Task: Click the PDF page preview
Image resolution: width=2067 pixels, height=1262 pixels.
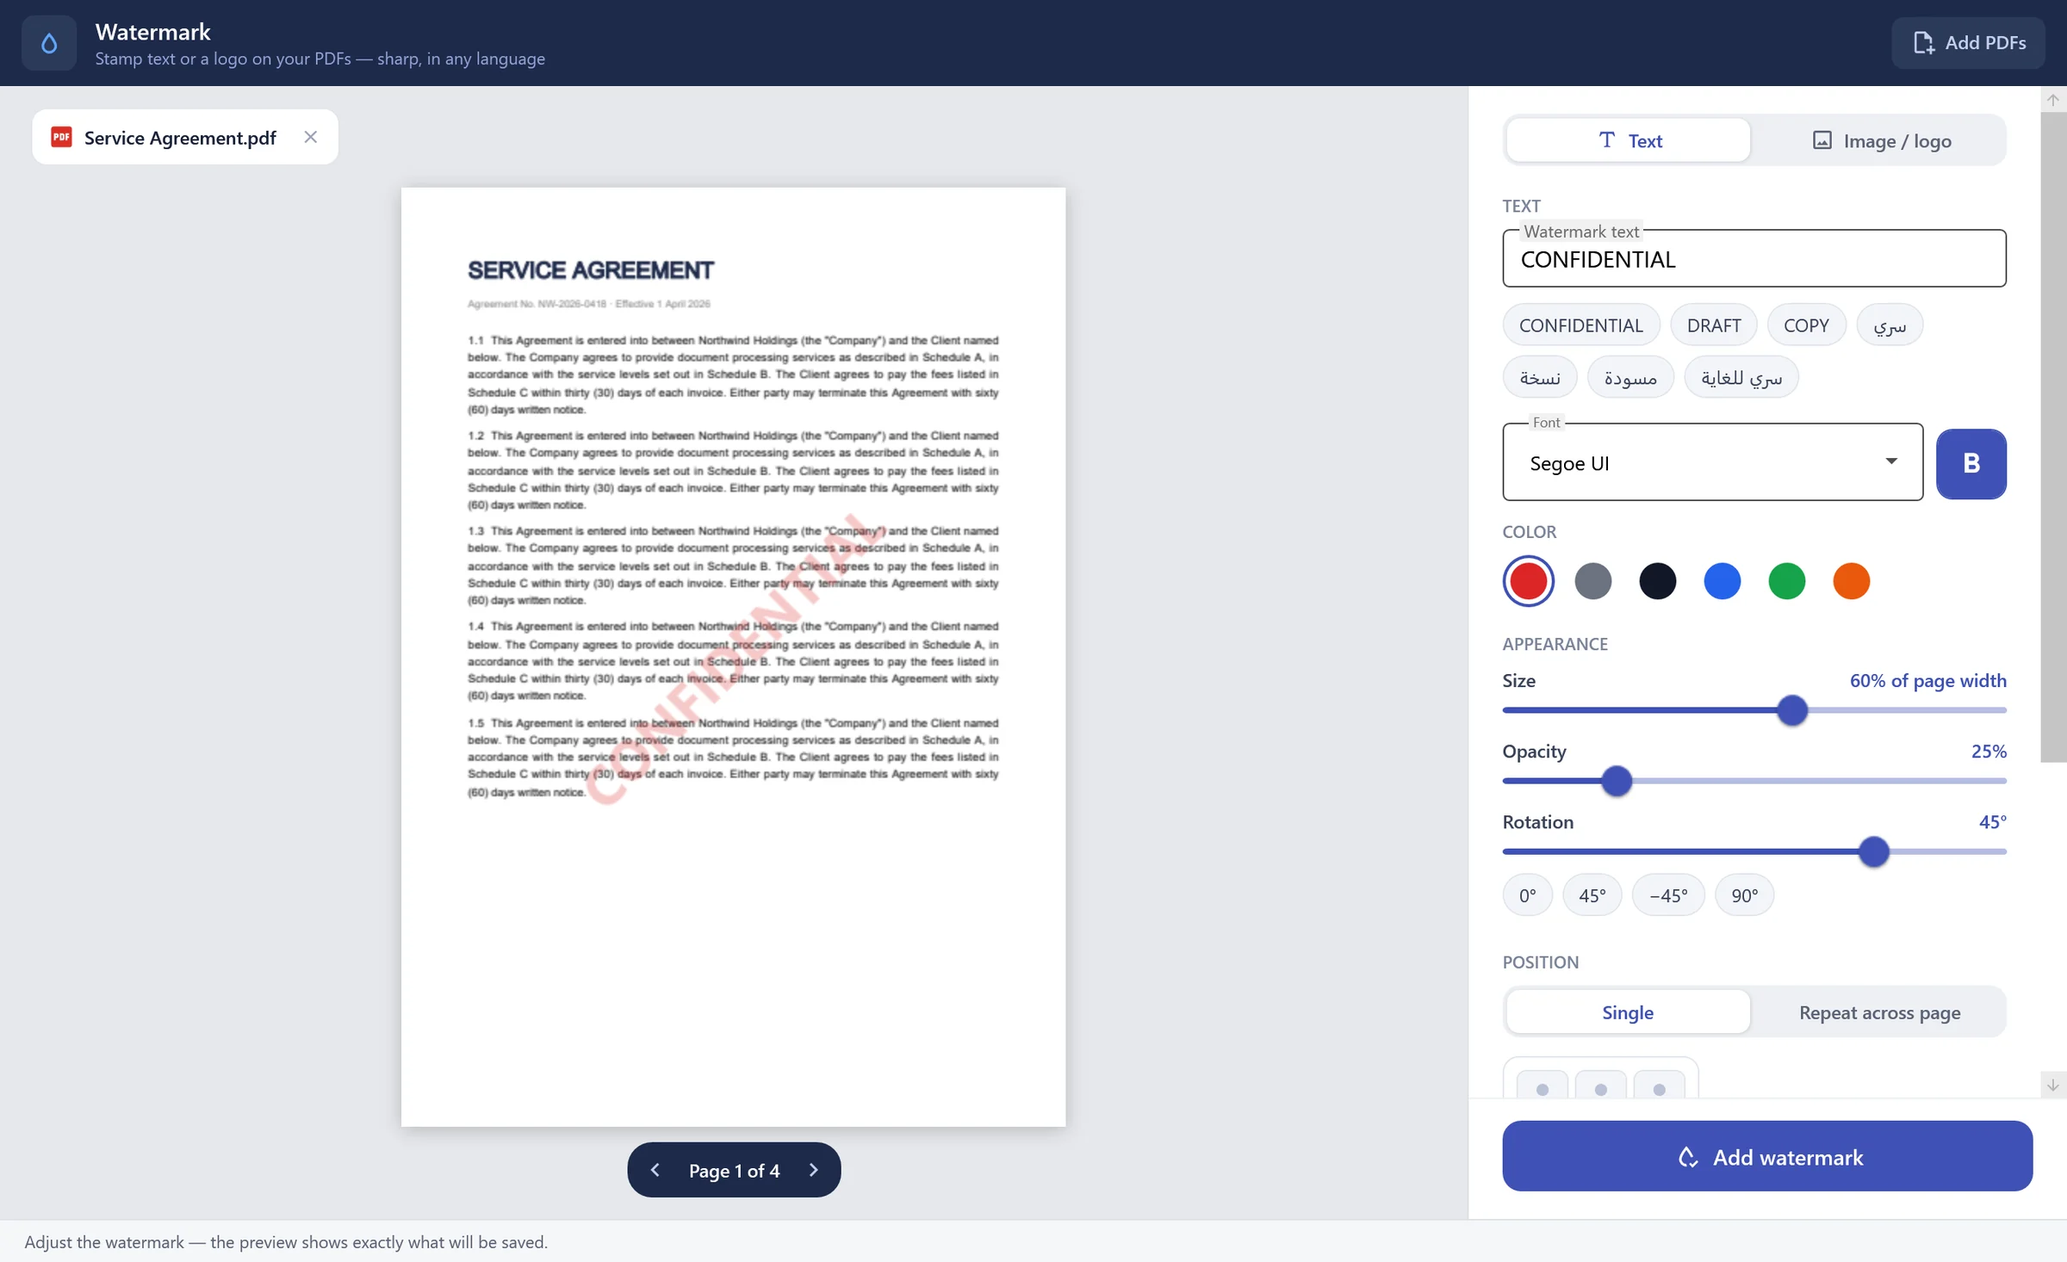Action: (x=733, y=657)
